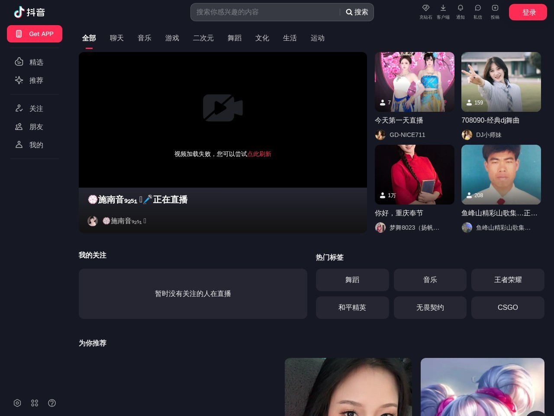
Task: Open 充钻石 recharge icon in top bar
Action: [x=425, y=12]
